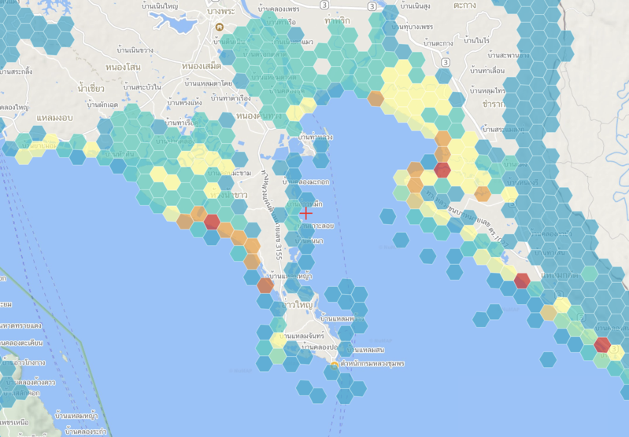The image size is (629, 437).
Task: Click the น้ำเชี่ยว place label
Action: (x=93, y=90)
